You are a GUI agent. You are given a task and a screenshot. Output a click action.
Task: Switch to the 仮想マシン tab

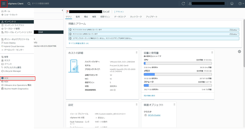105,17
